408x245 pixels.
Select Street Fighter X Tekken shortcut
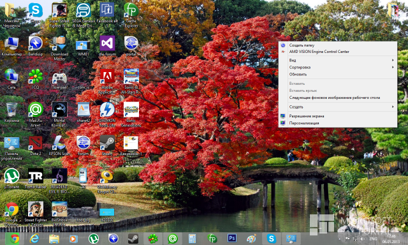pyautogui.click(x=36, y=214)
